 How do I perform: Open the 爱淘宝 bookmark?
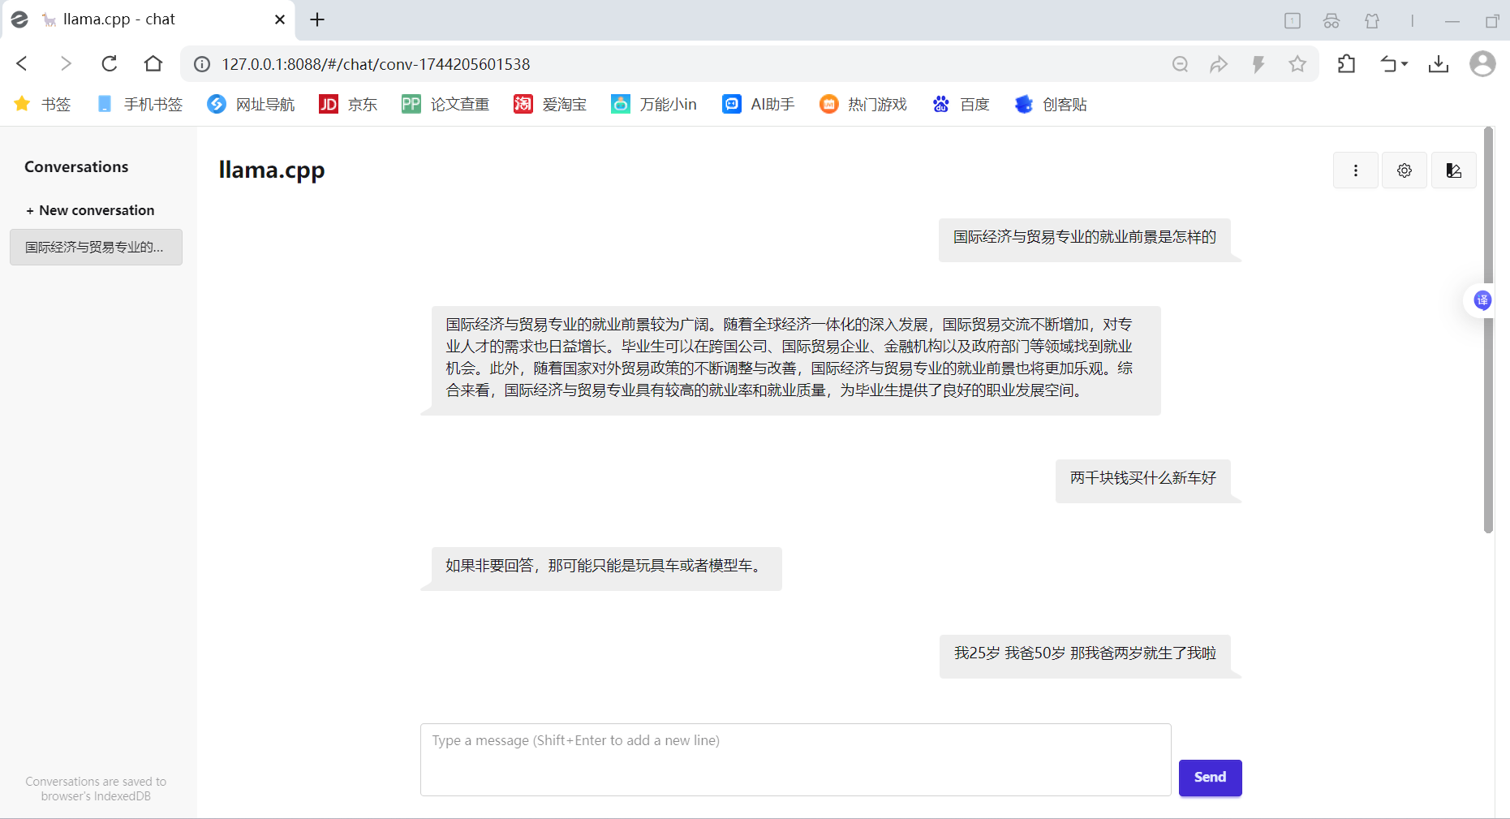[x=550, y=104]
